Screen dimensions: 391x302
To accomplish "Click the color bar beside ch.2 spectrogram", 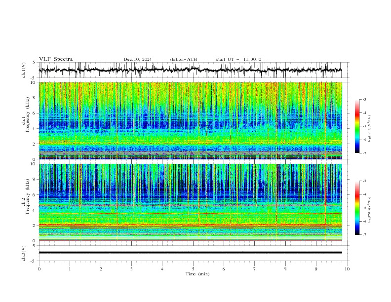I will [357, 208].
